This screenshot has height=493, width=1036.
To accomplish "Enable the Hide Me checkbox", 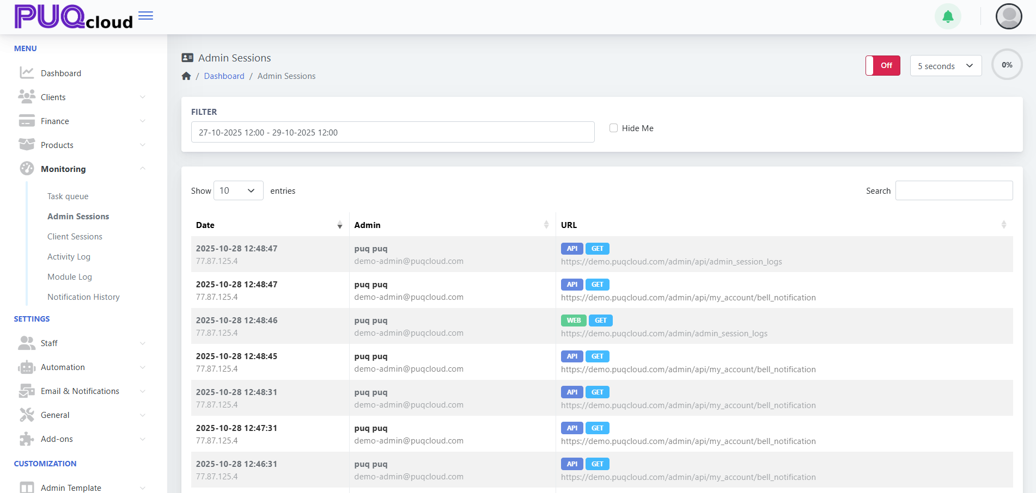I will tap(613, 128).
